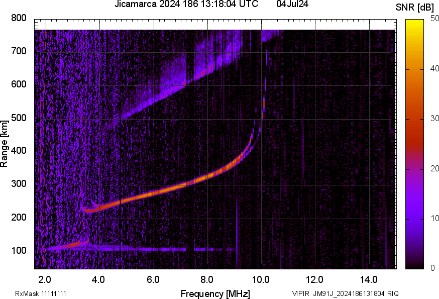Click the second-hop echo trace near 600 km

coord(182,84)
